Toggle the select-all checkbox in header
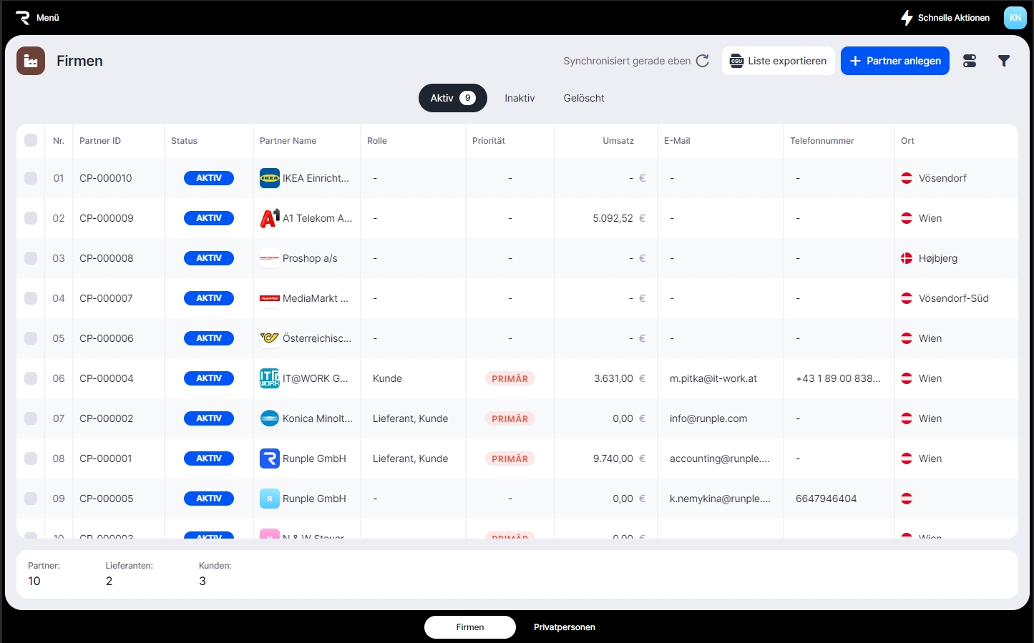 (x=31, y=140)
